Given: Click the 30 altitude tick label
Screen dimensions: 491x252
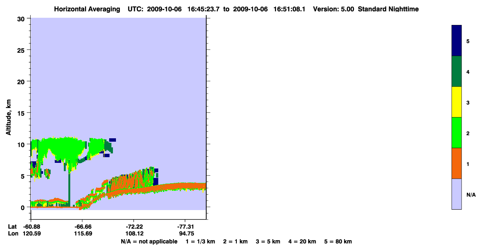Looking at the screenshot, I should tap(22, 19).
